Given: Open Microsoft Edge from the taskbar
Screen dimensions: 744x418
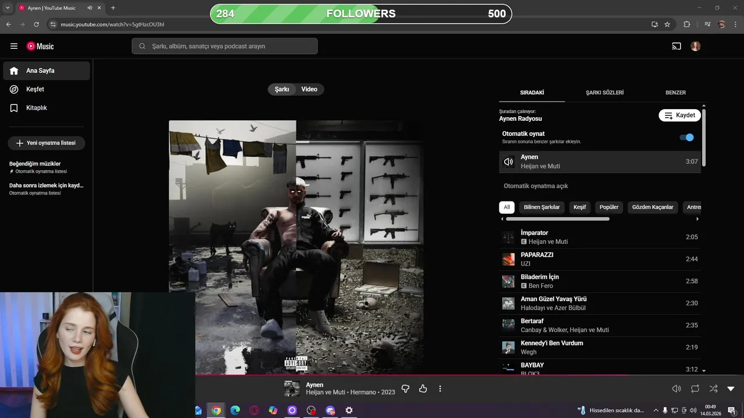Looking at the screenshot, I should 235,410.
